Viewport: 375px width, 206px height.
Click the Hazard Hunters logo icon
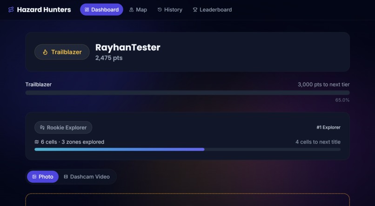11,10
